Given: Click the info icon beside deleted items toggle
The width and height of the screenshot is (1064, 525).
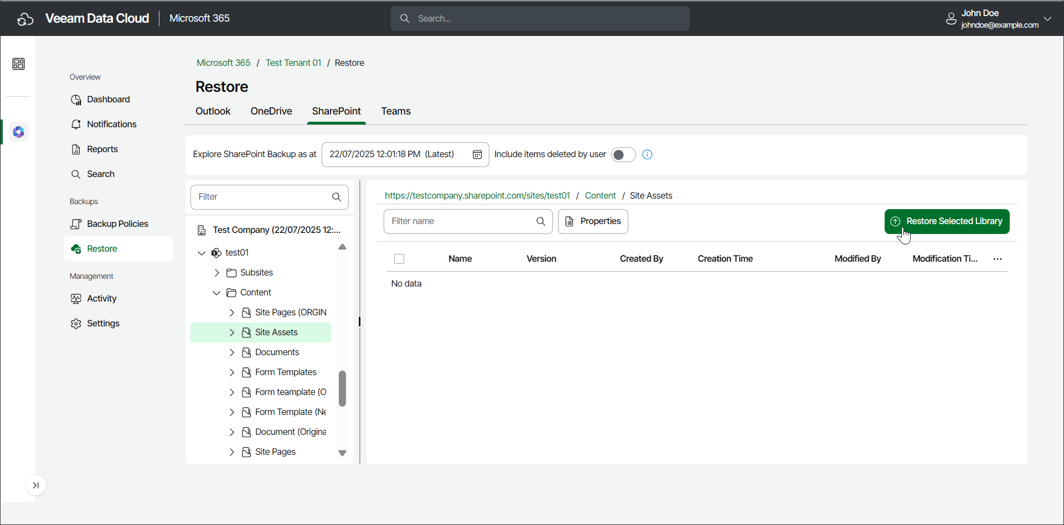Looking at the screenshot, I should (647, 155).
